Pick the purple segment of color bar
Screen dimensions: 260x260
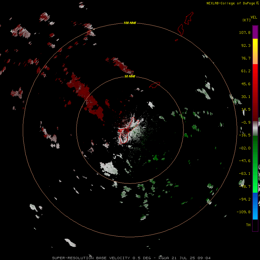click(255, 32)
